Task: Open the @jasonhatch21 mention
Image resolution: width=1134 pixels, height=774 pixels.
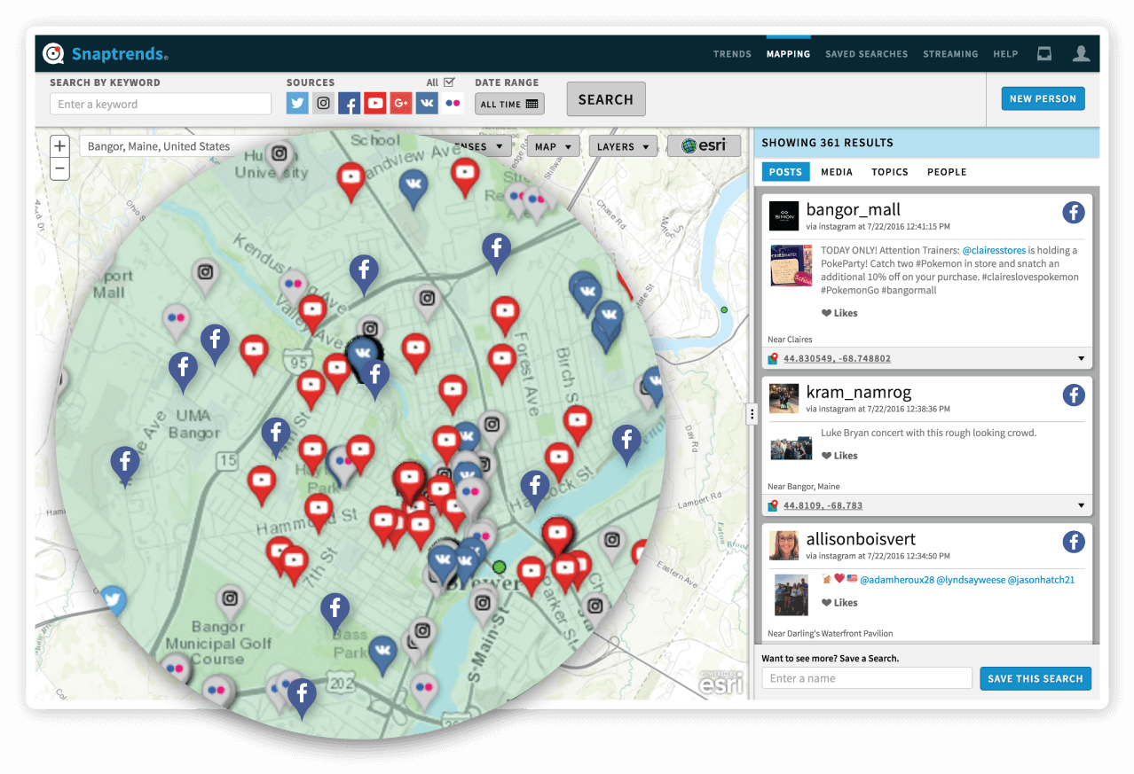Action: [1043, 580]
